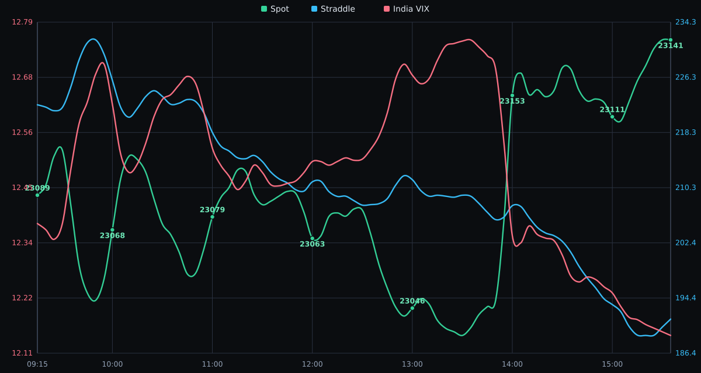Select the 23089 spot data point
Screen dimensions: 701x373
click(37, 195)
